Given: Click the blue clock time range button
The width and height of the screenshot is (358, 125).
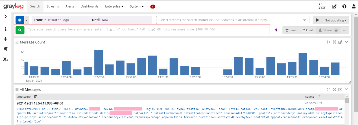Looking at the screenshot, I should 20,20.
